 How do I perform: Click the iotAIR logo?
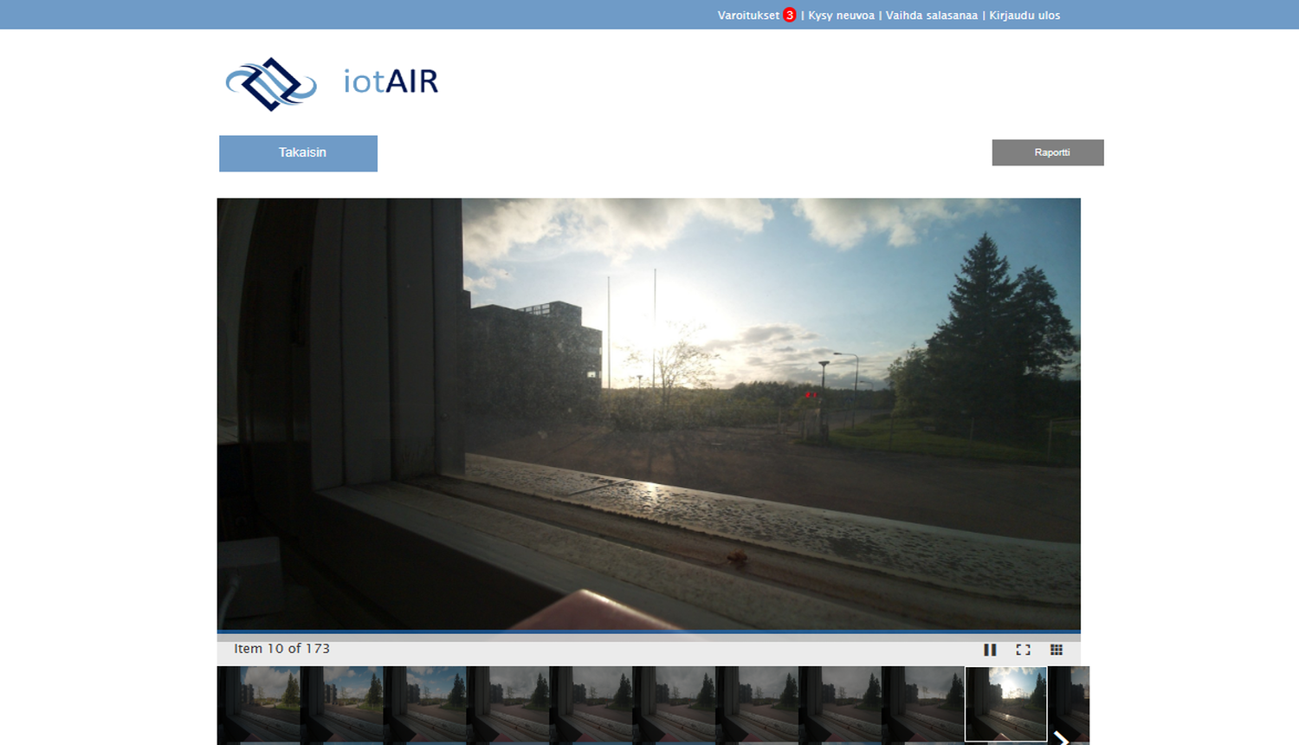pyautogui.click(x=332, y=83)
